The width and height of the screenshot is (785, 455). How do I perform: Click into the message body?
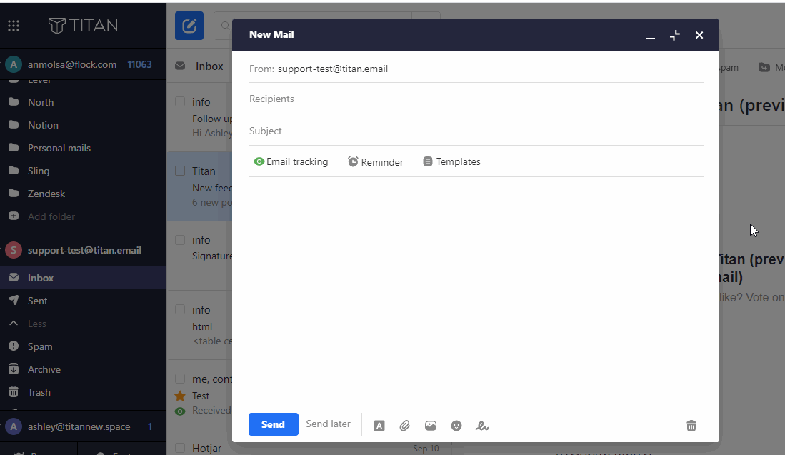pos(476,290)
